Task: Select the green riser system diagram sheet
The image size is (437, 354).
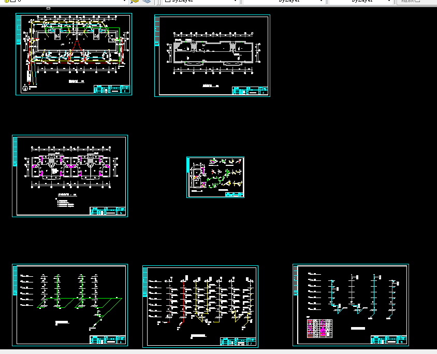Action: coord(70,305)
